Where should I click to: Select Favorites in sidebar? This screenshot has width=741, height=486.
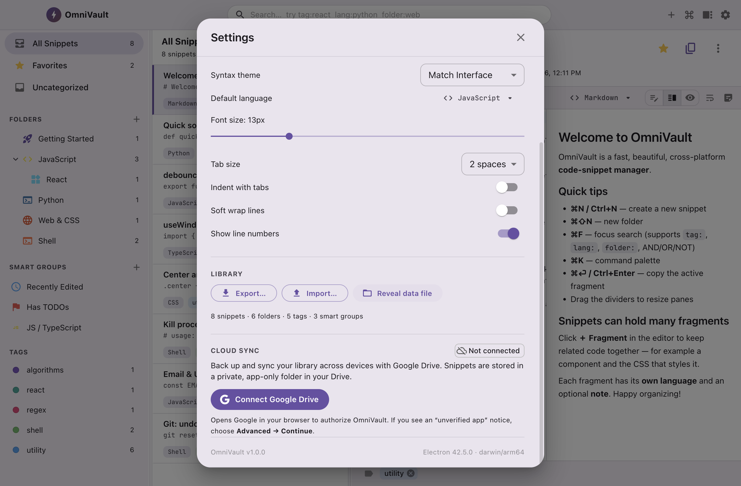(74, 65)
